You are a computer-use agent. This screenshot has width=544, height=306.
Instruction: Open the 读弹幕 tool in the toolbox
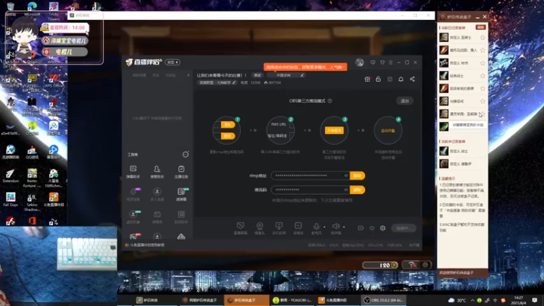[181, 194]
